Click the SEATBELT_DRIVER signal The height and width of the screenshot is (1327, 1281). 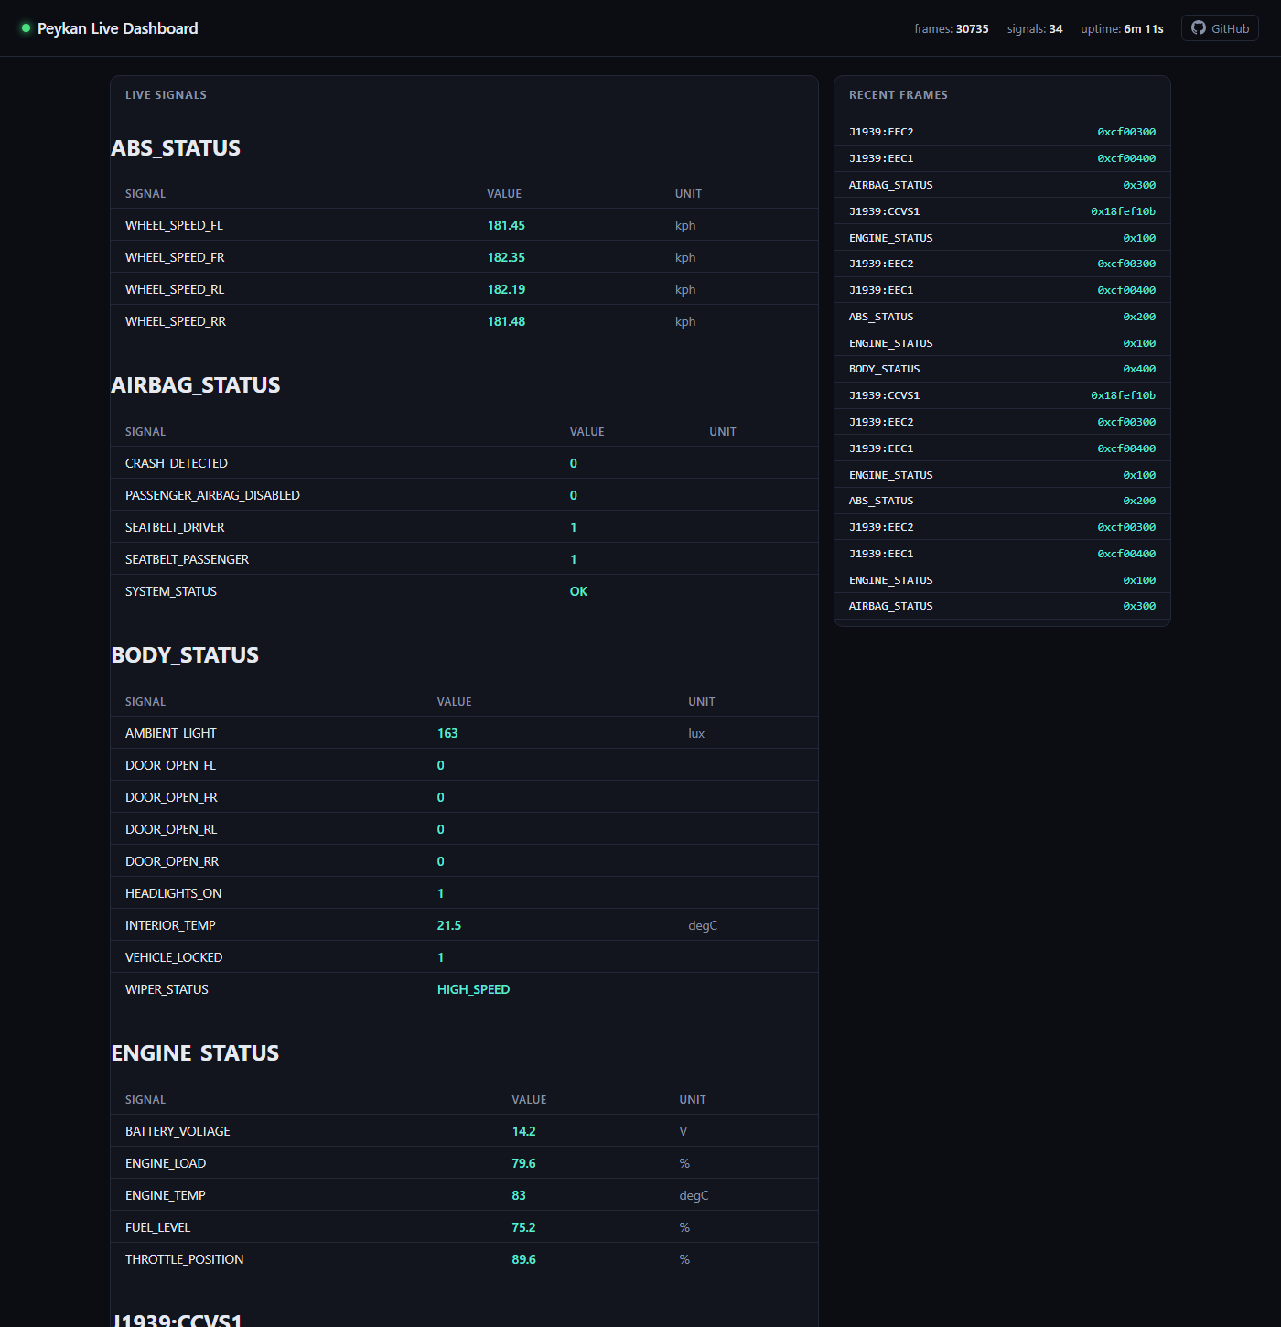point(175,527)
